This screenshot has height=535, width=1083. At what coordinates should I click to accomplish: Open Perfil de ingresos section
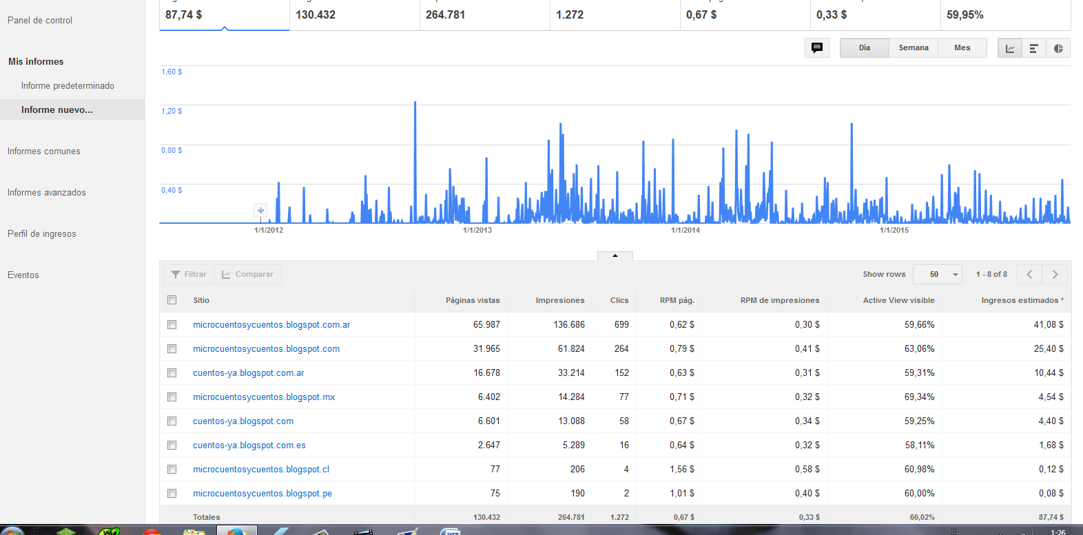point(42,234)
